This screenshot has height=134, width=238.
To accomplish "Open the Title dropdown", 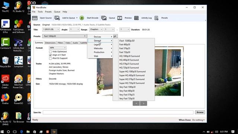I will [51, 29].
